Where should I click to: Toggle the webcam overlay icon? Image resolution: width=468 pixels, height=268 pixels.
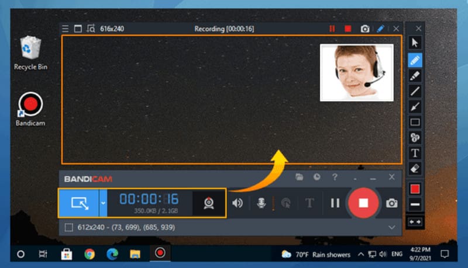[x=209, y=203]
